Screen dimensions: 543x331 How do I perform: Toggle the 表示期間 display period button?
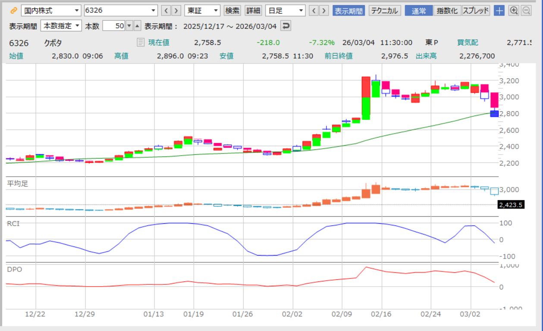click(x=349, y=11)
